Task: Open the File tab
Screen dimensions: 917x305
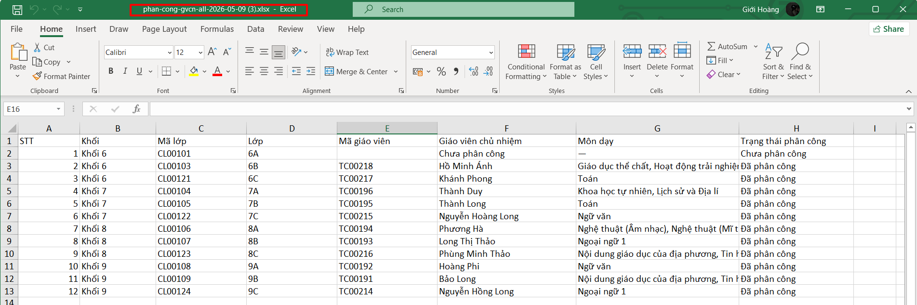Action: pos(16,29)
